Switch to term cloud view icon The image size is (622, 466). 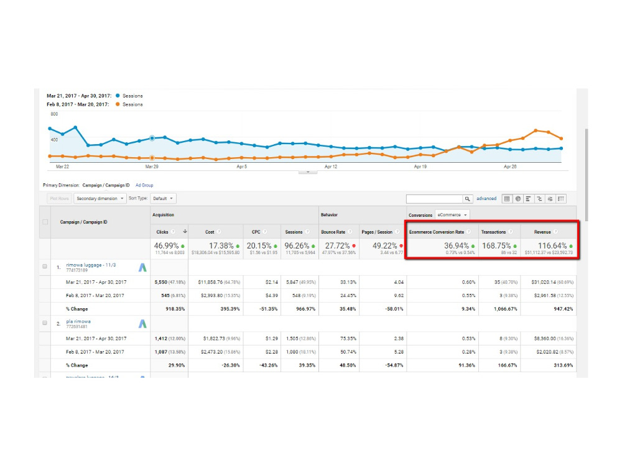pyautogui.click(x=550, y=199)
